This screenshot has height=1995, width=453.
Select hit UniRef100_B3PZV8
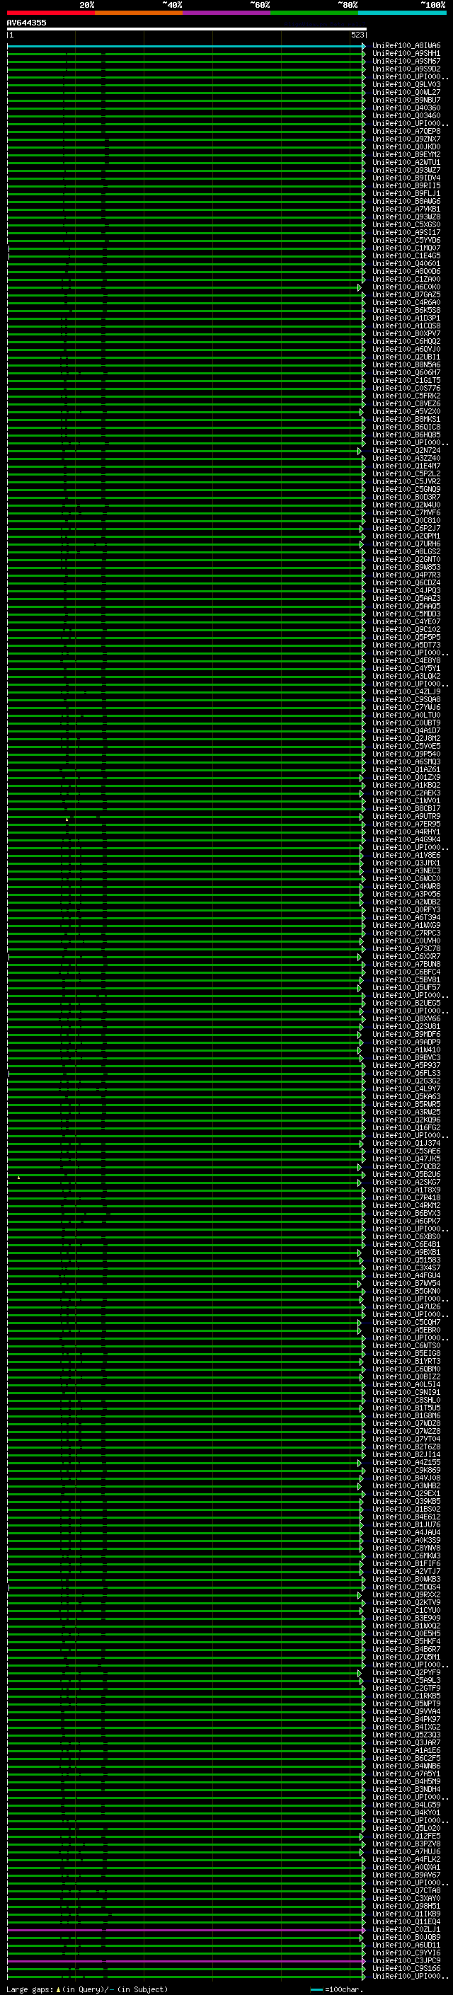tap(406, 1844)
